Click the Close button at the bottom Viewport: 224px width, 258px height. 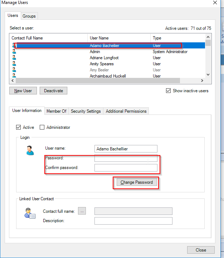pos(201,250)
